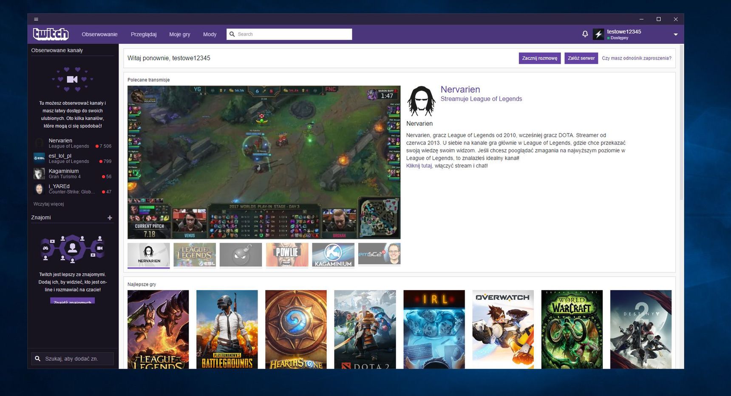Click i_YAREd channel avatar
The image size is (731, 396).
(x=39, y=189)
